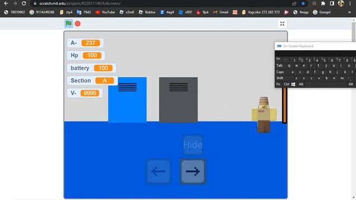Open the browser side panel
This screenshot has width=356, height=200.
332,3
